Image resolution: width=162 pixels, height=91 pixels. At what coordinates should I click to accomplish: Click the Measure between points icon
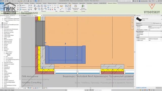point(61,9)
